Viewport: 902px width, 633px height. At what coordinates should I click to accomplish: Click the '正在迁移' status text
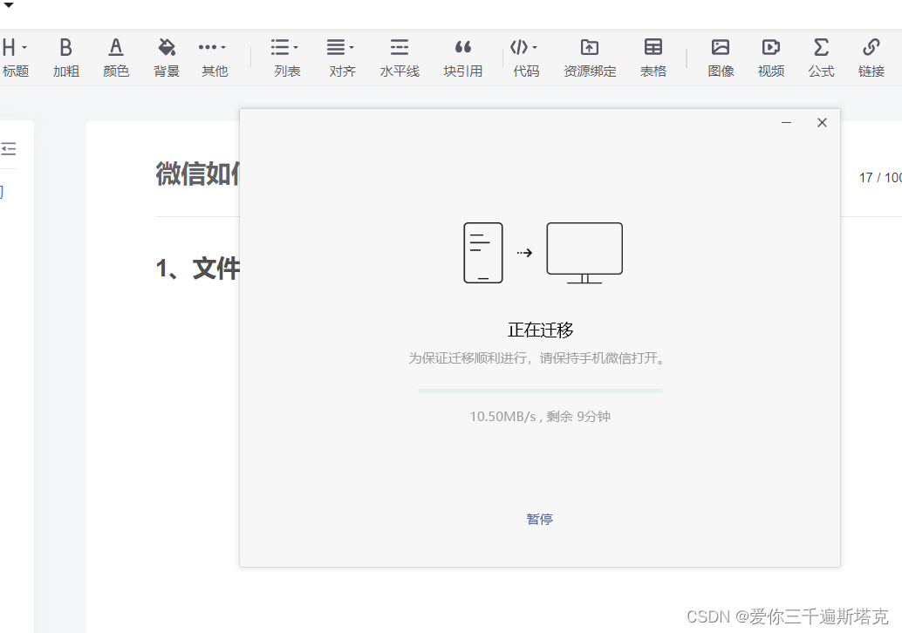tap(540, 330)
